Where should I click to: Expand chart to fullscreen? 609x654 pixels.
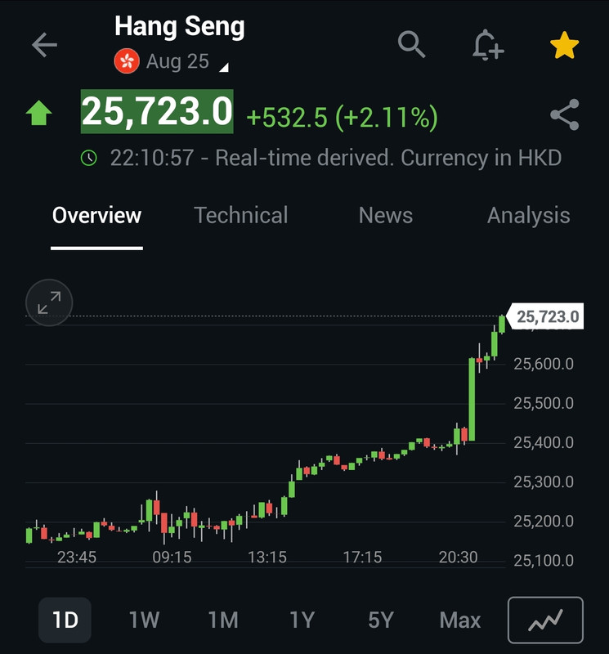click(x=49, y=302)
